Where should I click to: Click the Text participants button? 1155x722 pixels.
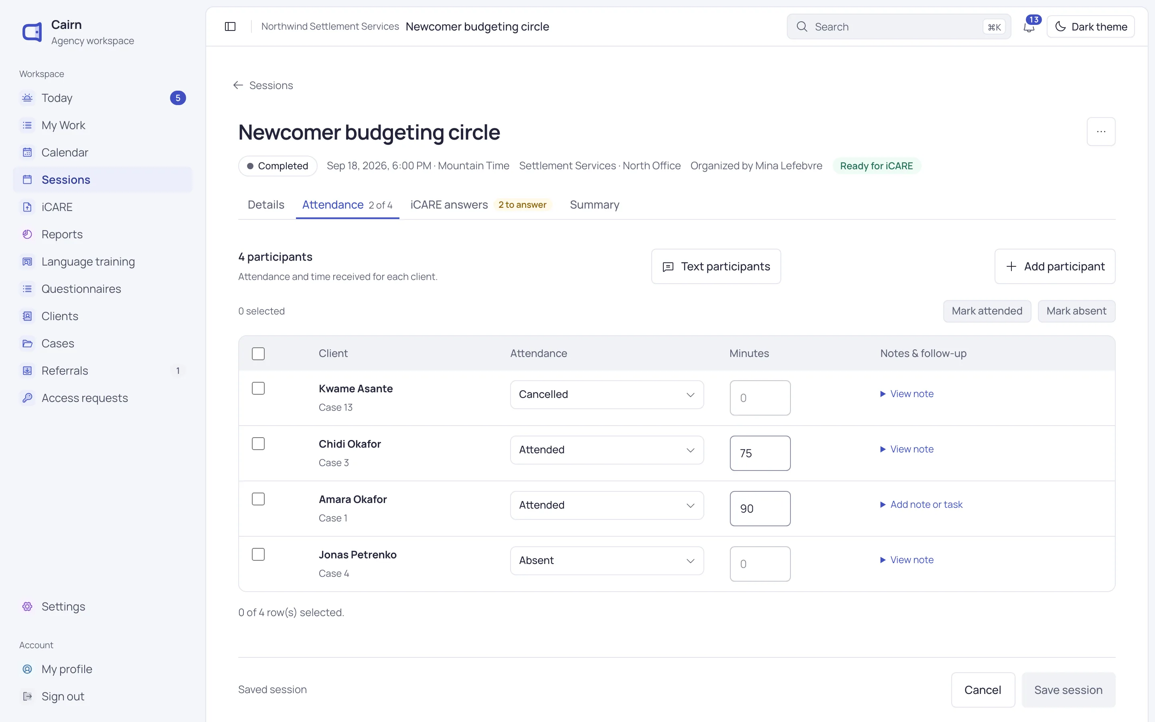[716, 266]
